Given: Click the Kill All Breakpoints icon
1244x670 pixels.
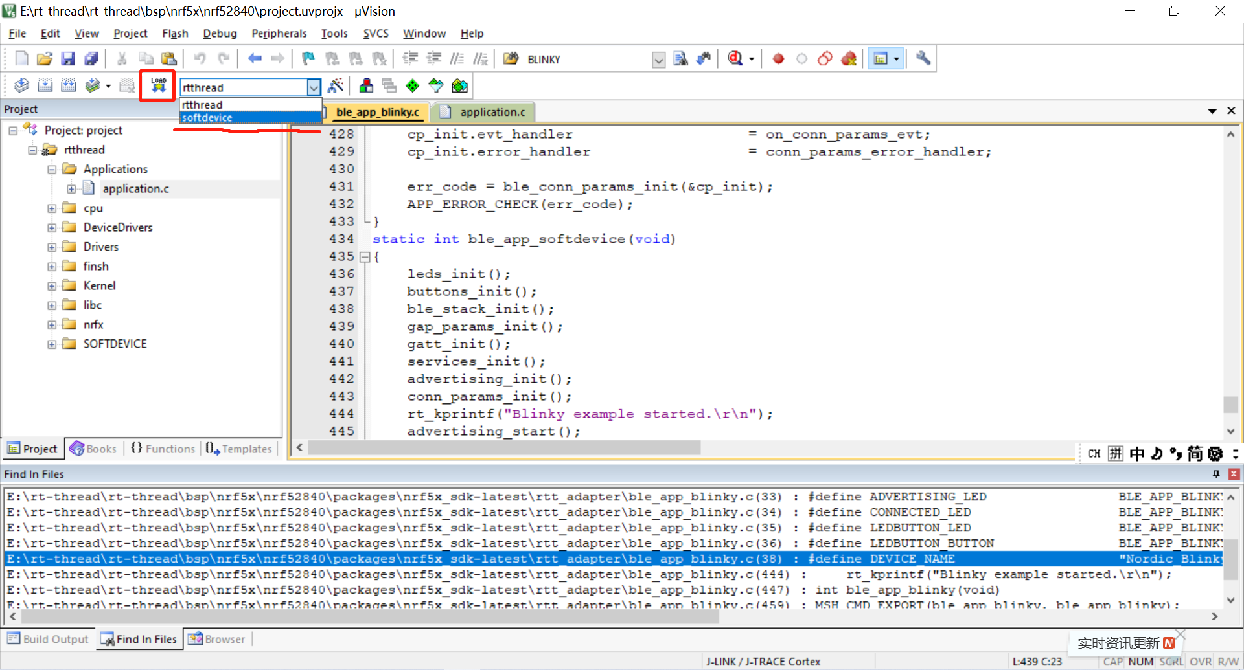Looking at the screenshot, I should [x=848, y=59].
